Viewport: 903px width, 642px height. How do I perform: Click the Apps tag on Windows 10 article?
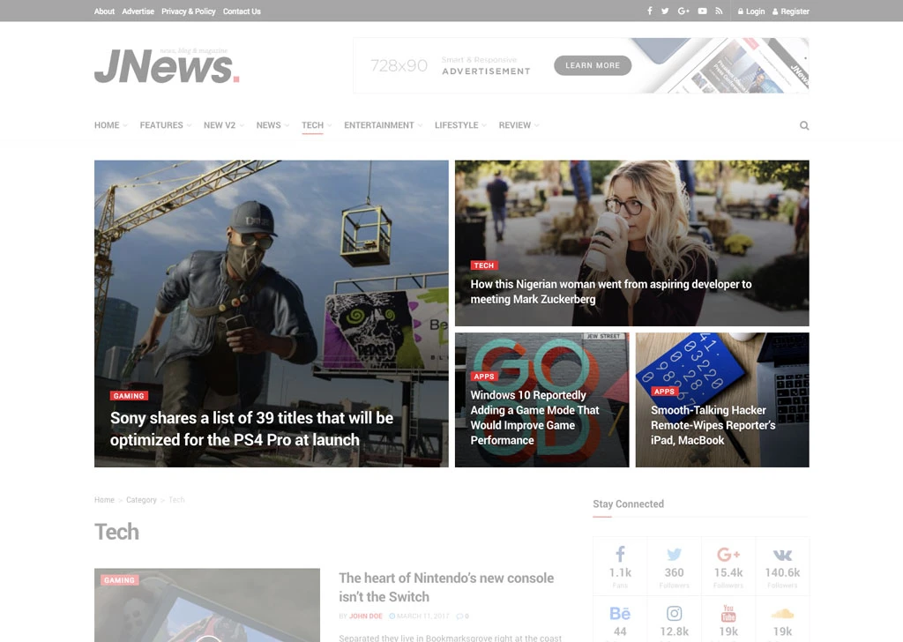pos(484,377)
